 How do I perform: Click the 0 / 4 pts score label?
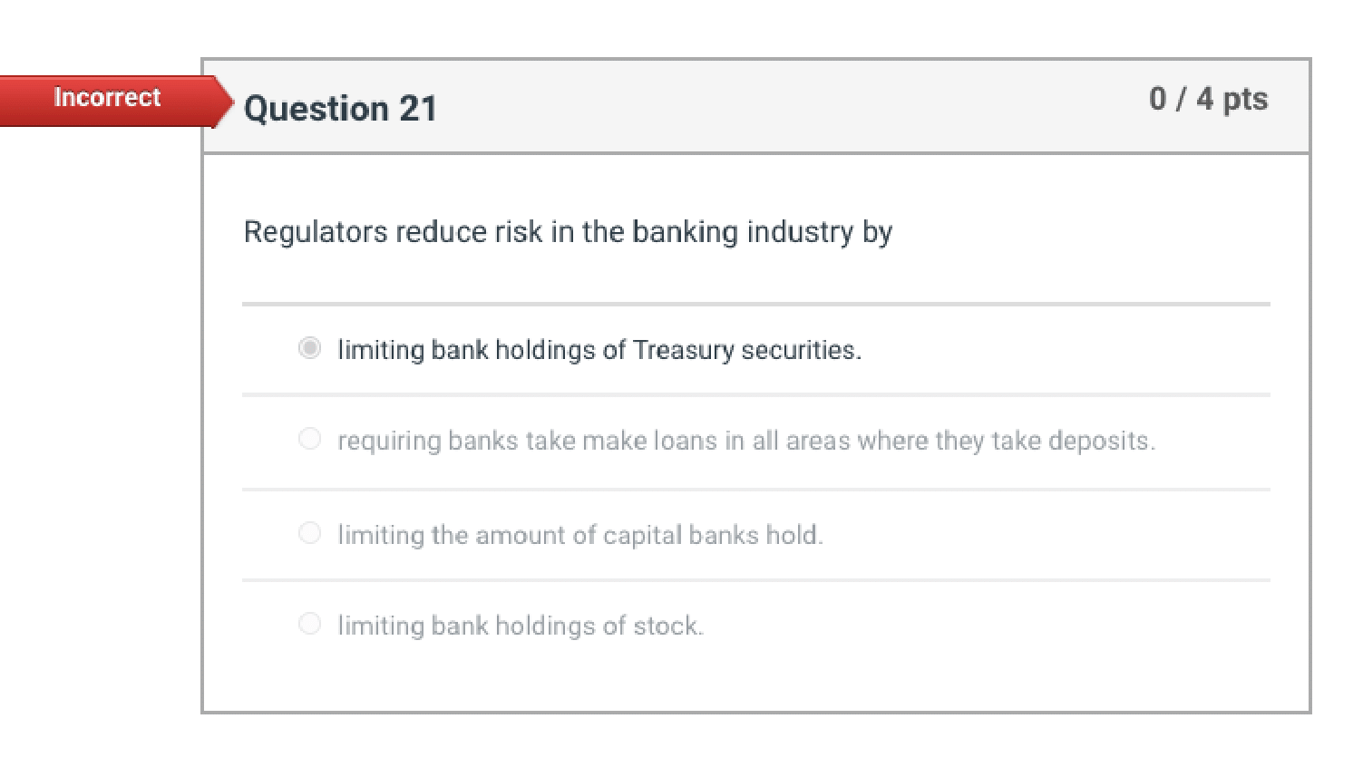(x=1209, y=99)
